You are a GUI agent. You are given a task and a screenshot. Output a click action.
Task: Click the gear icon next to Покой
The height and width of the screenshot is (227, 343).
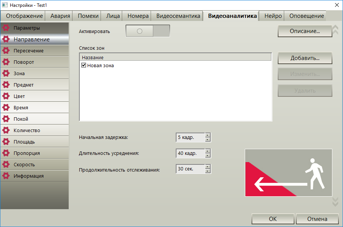6,119
